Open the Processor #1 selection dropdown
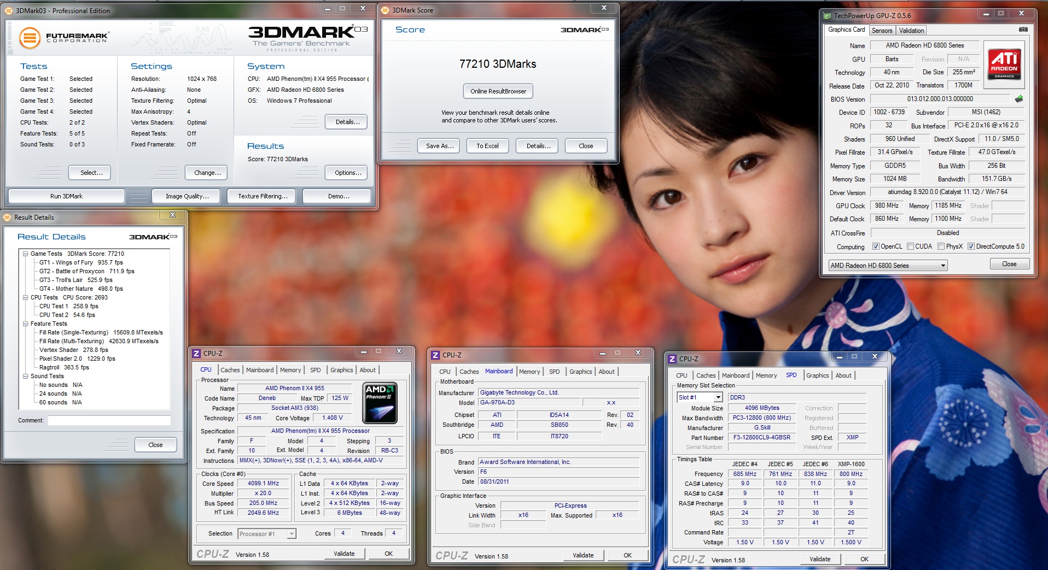 pos(267,534)
